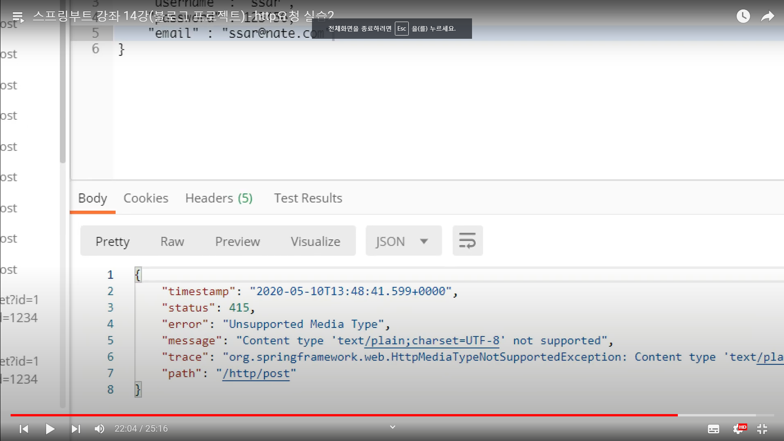This screenshot has height=441, width=784.
Task: Open the Headers (5) tab
Action: 219,198
